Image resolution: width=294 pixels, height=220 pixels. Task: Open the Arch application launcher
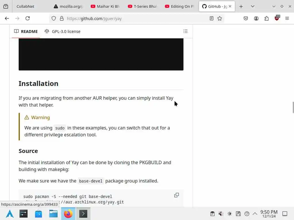click(9, 214)
